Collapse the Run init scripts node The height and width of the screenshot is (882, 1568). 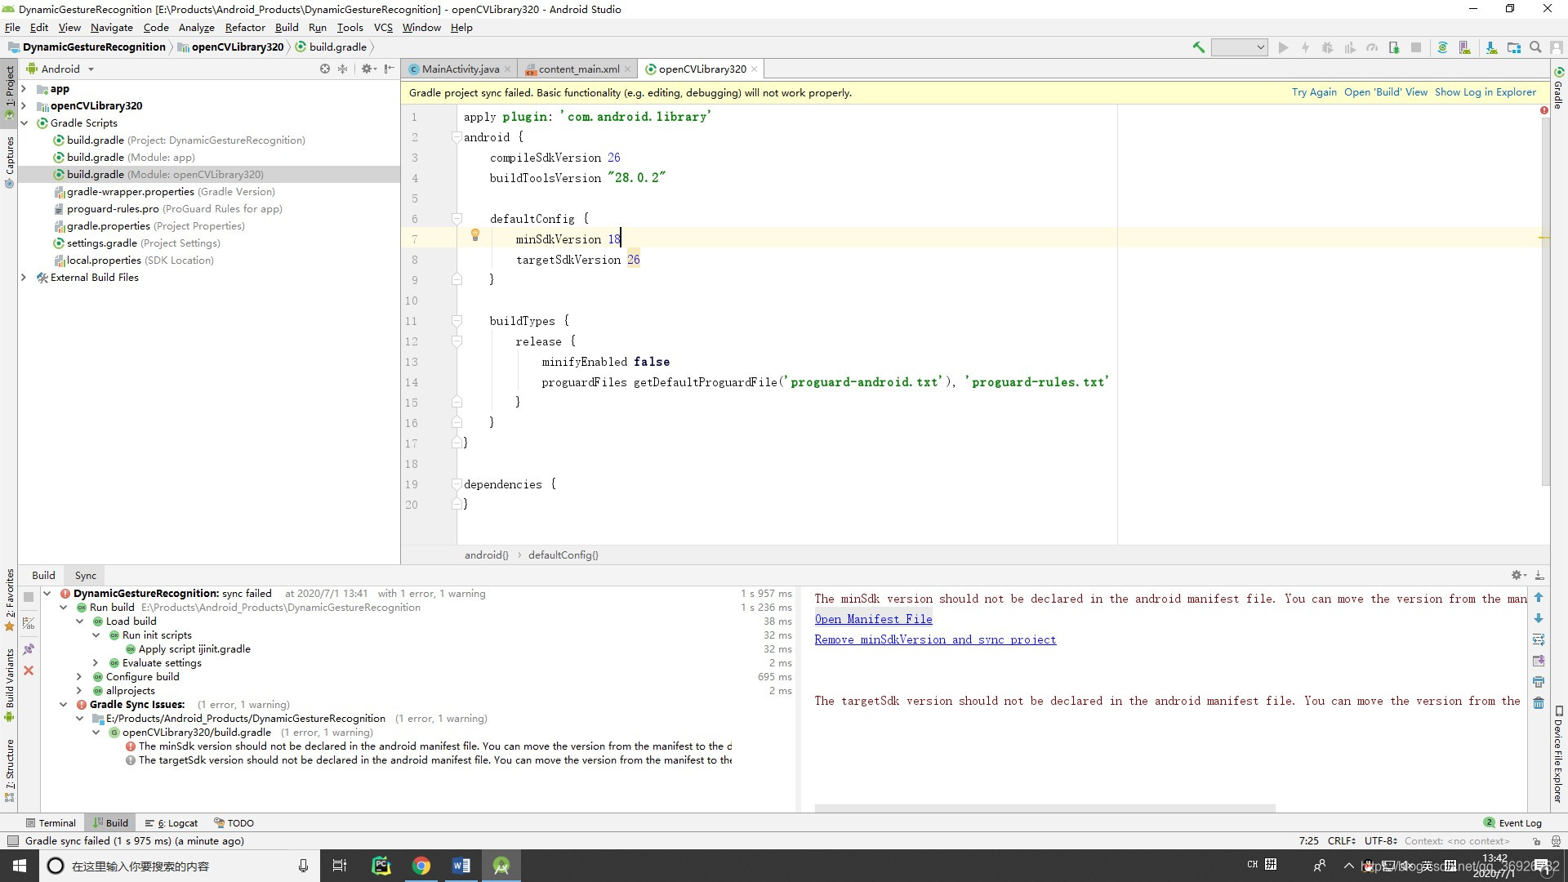(x=96, y=635)
